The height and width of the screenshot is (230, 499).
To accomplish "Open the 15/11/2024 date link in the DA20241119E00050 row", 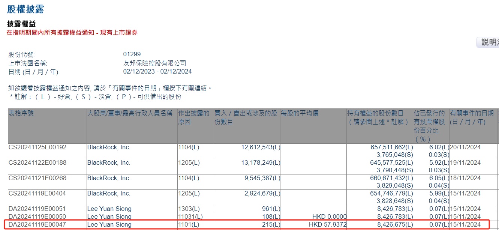I will (x=465, y=217).
